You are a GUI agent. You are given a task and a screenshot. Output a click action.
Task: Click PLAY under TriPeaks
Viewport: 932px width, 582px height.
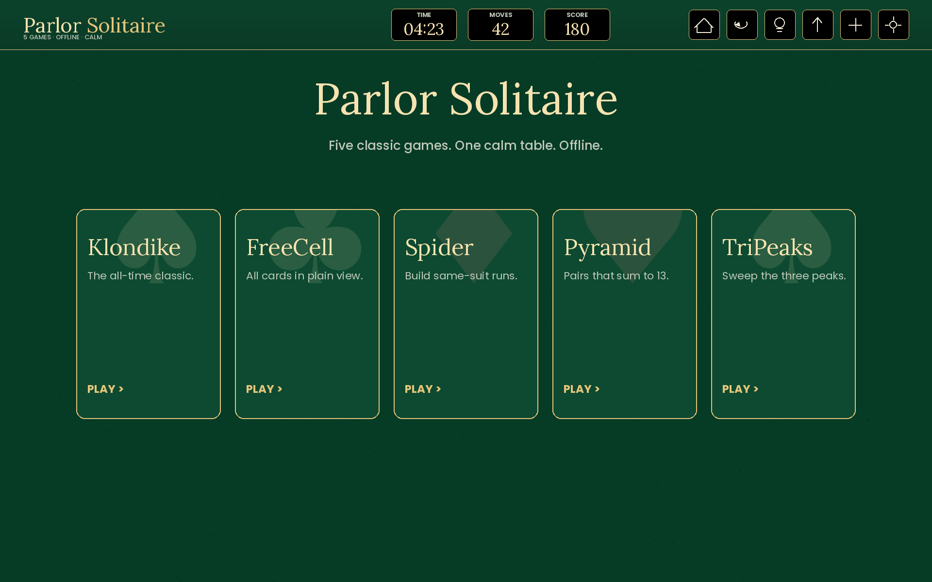740,389
